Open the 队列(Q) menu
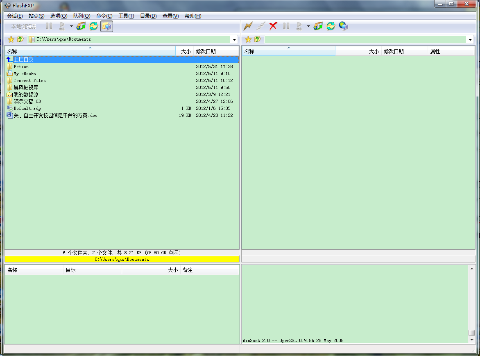Image resolution: width=480 pixels, height=356 pixels. tap(82, 16)
